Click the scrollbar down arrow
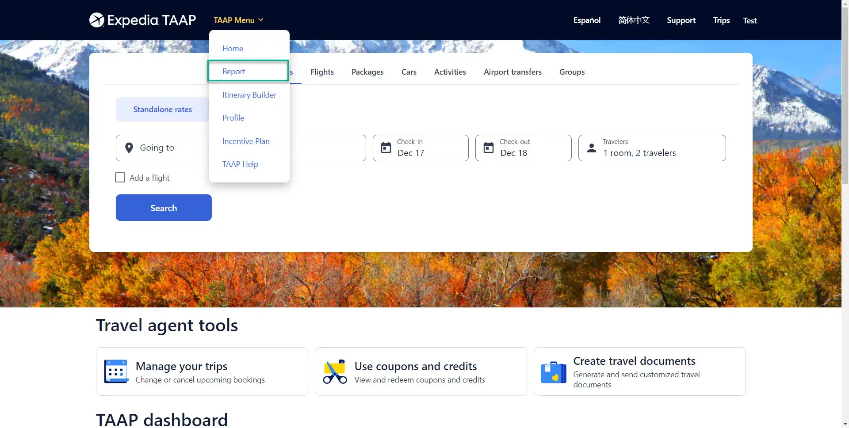This screenshot has width=849, height=428. click(845, 424)
